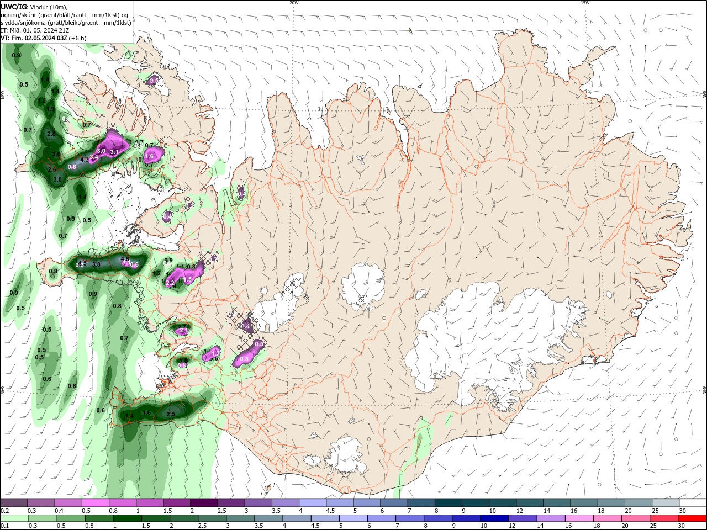The width and height of the screenshot is (707, 530).
Task: Click the 2.6 rainfall value on the map
Action: tap(52, 169)
